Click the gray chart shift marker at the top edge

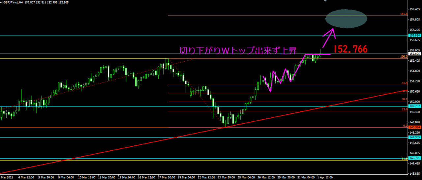pyautogui.click(x=325, y=1)
